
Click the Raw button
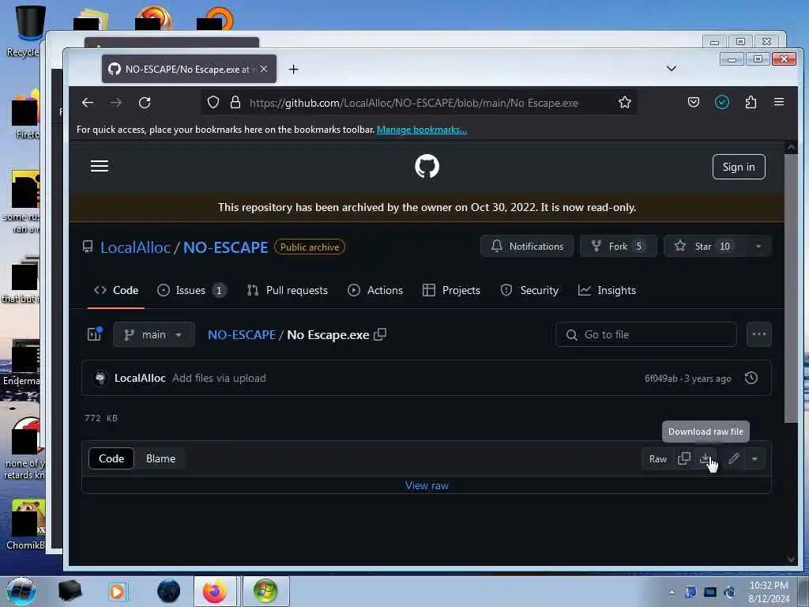658,458
